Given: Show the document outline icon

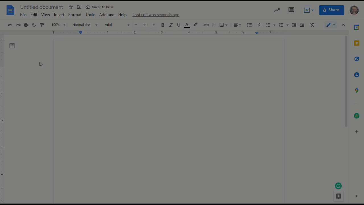Looking at the screenshot, I should [x=12, y=46].
